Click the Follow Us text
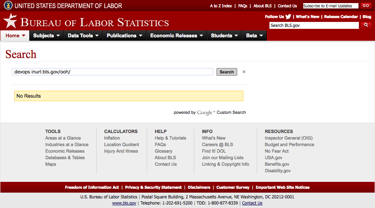 (274, 17)
